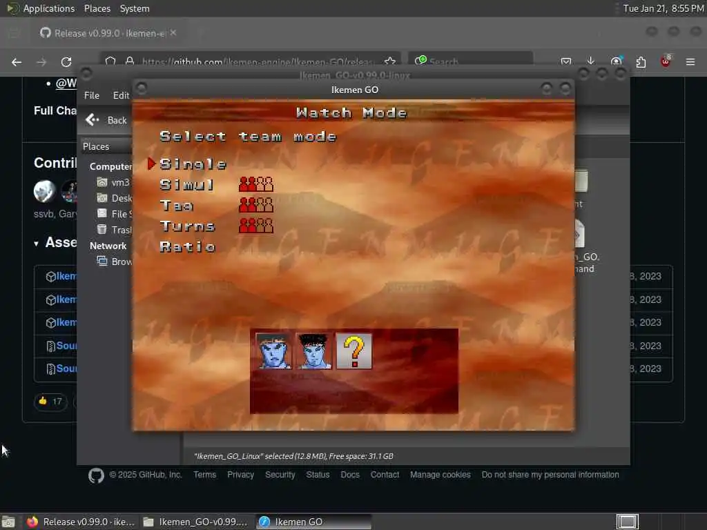Viewport: 707px width, 530px height.
Task: Open the Docs footer link
Action: [x=350, y=475]
